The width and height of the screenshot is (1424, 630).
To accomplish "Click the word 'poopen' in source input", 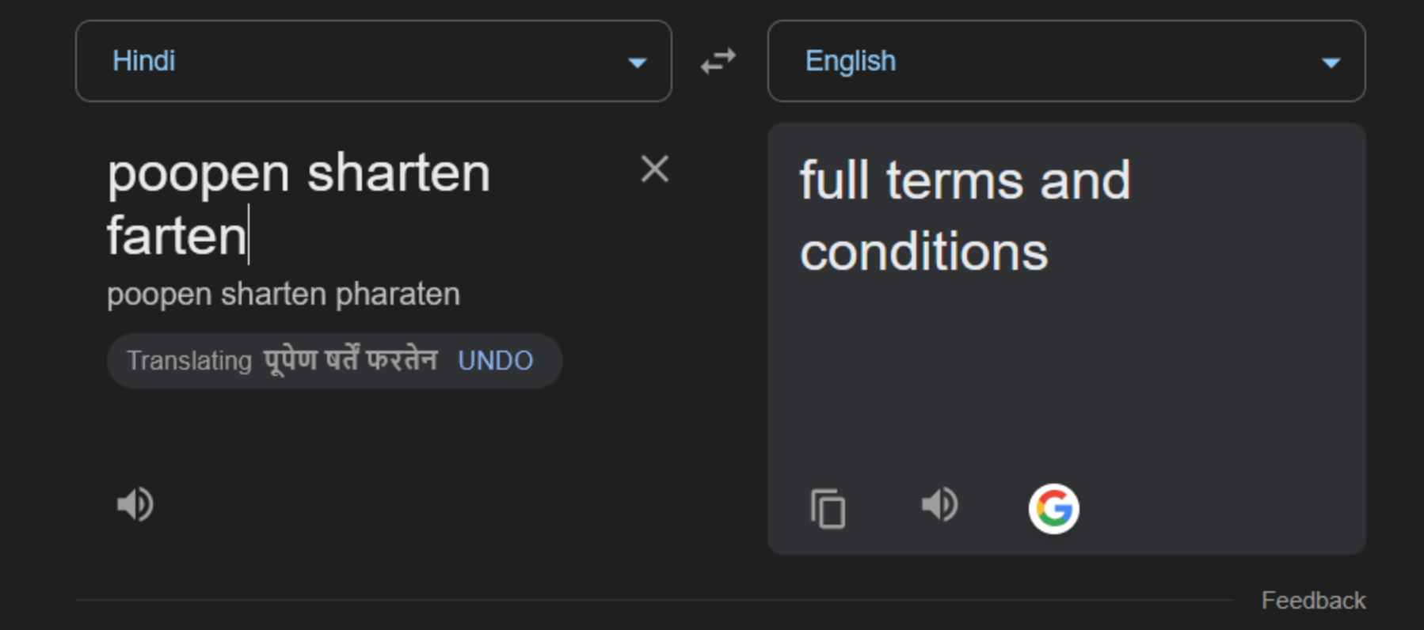I will (198, 173).
